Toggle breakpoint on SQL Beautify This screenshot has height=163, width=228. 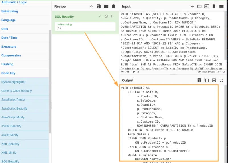[x=112, y=16]
